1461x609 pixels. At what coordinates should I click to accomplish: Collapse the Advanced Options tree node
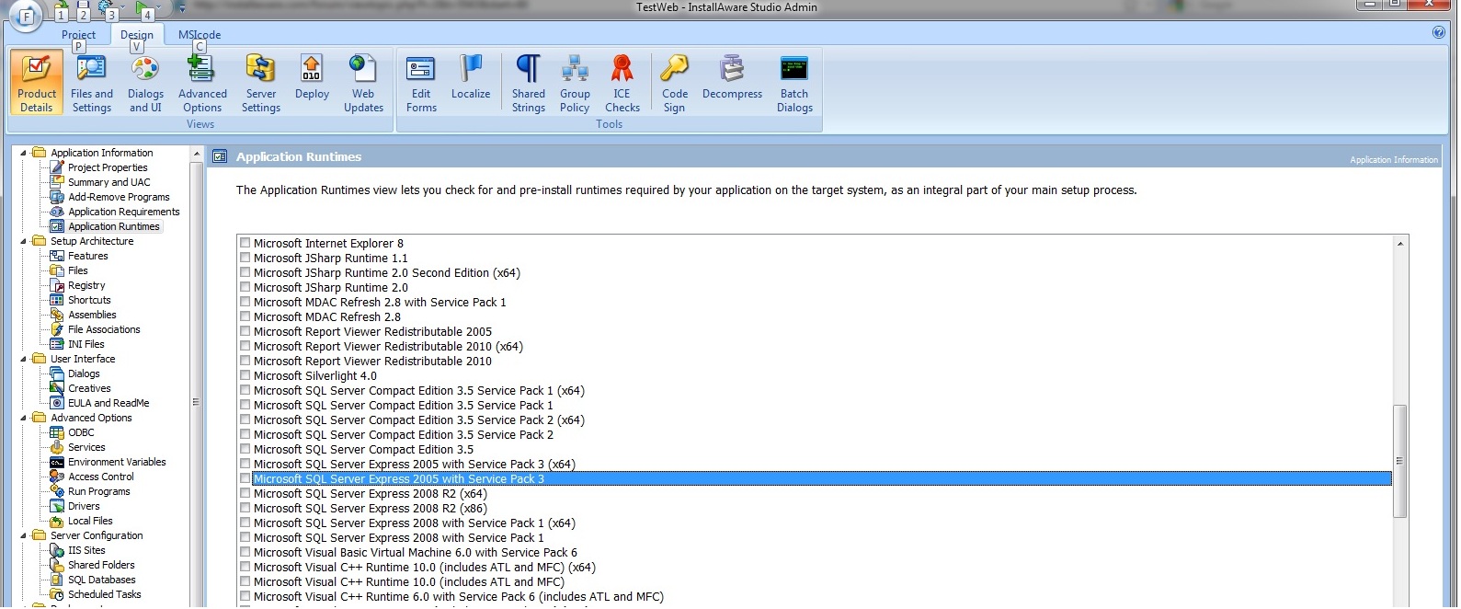pyautogui.click(x=24, y=418)
